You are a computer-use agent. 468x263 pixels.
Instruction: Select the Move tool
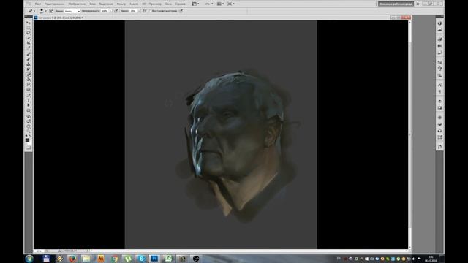29,23
